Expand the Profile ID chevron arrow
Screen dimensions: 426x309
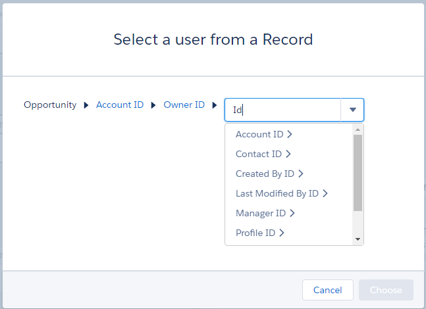[x=282, y=233]
